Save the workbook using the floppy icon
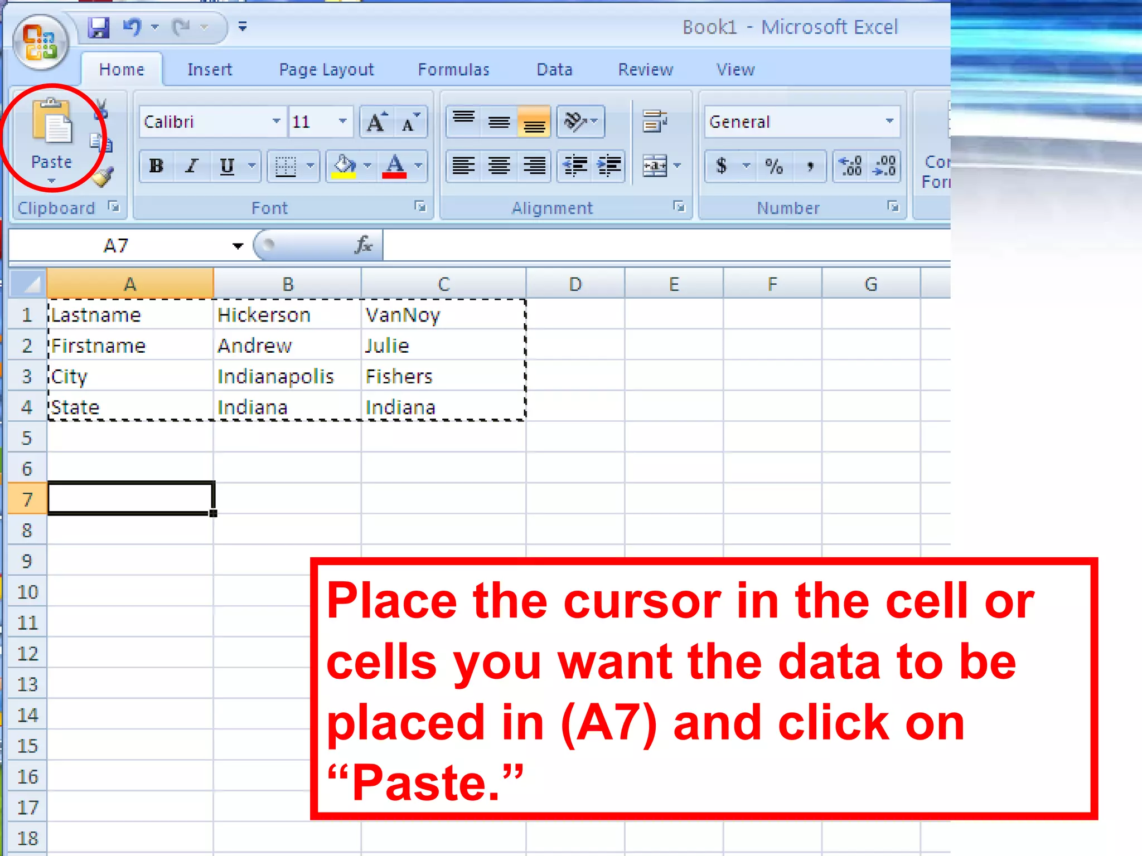This screenshot has height=856, width=1142. pyautogui.click(x=99, y=27)
